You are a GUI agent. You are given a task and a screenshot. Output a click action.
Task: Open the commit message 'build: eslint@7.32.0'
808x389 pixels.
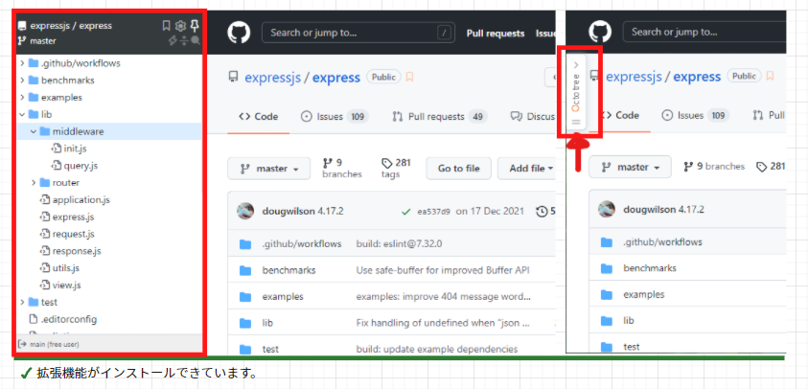(400, 243)
